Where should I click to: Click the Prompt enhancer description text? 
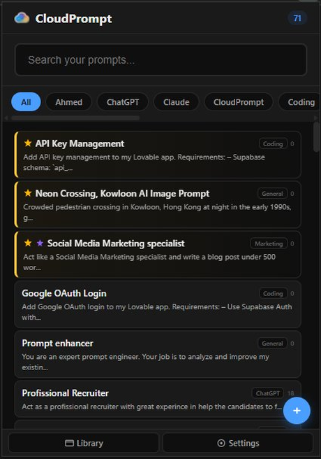click(145, 362)
